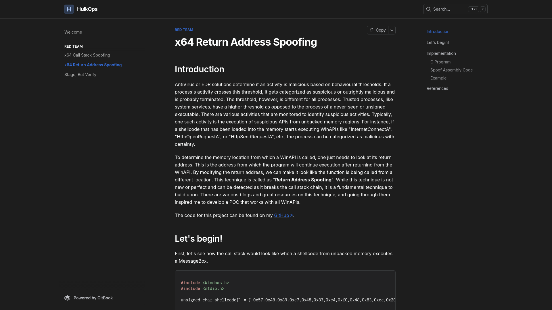
Task: Click the Search input field
Action: pyautogui.click(x=448, y=9)
